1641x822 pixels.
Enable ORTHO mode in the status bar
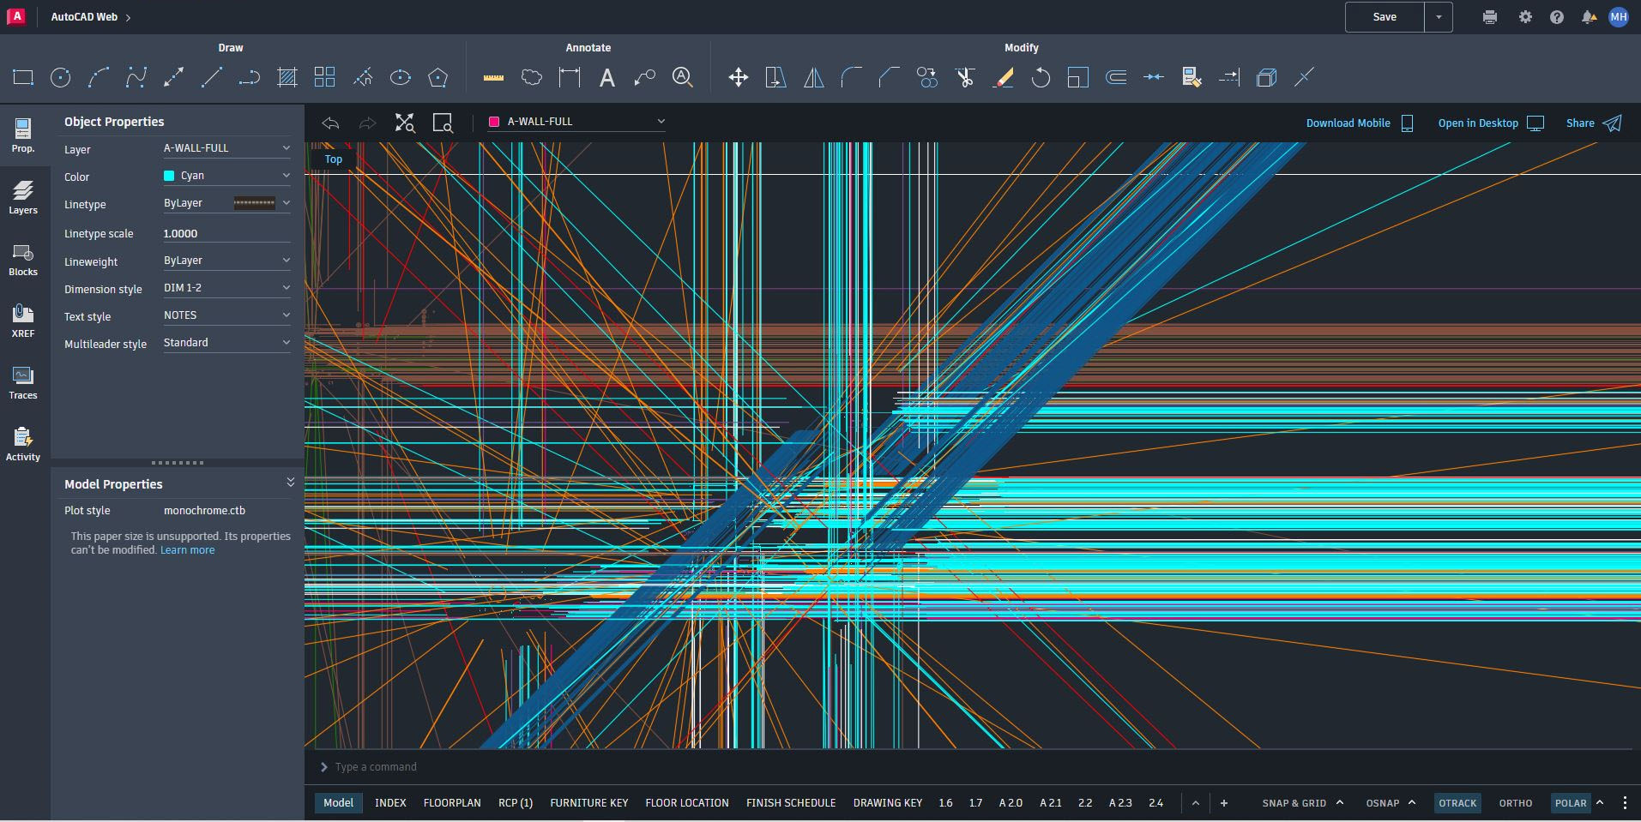coord(1515,803)
